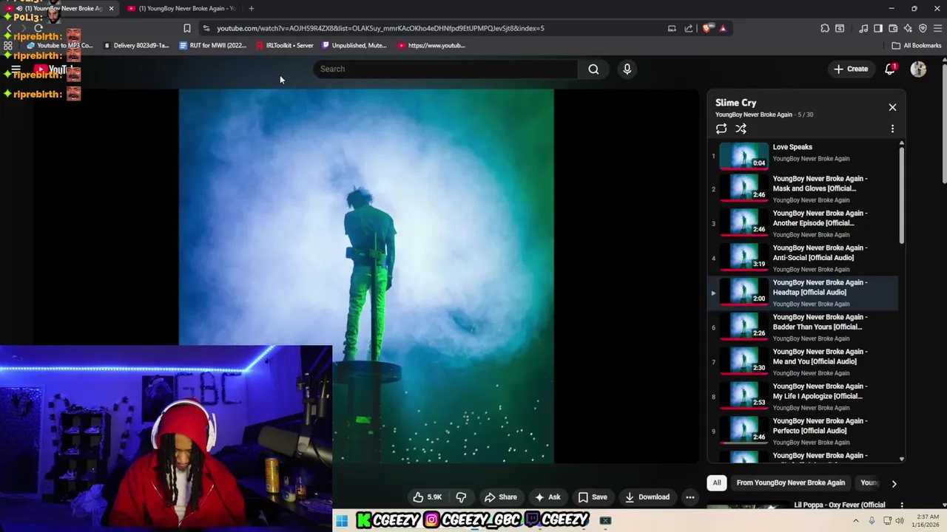
Task: Click the Create button
Action: click(851, 69)
